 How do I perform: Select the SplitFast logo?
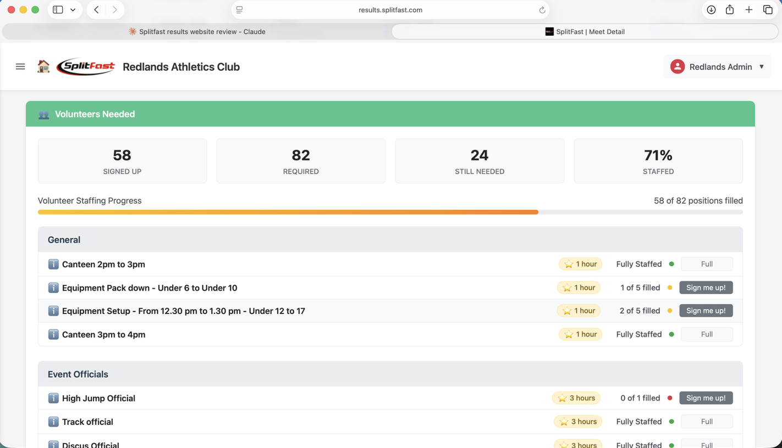tap(86, 66)
